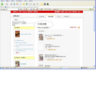This screenshot has width=102, height=101.
Task: Click the Google toolbar spell check icon
Action: click(45, 9)
